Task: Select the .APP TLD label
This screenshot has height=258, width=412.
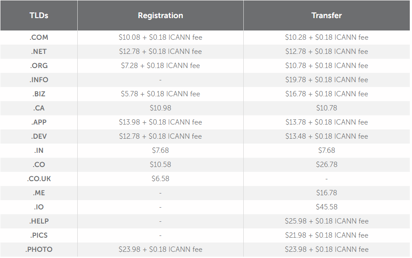Action: pos(39,122)
